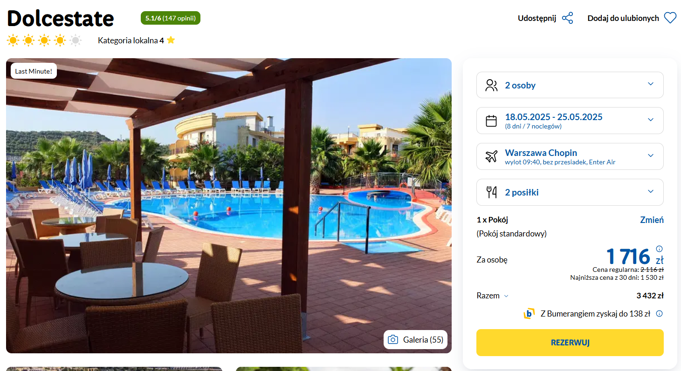Click the calendar icon in the dates field
Viewport: 681px width, 371px height.
coord(491,121)
